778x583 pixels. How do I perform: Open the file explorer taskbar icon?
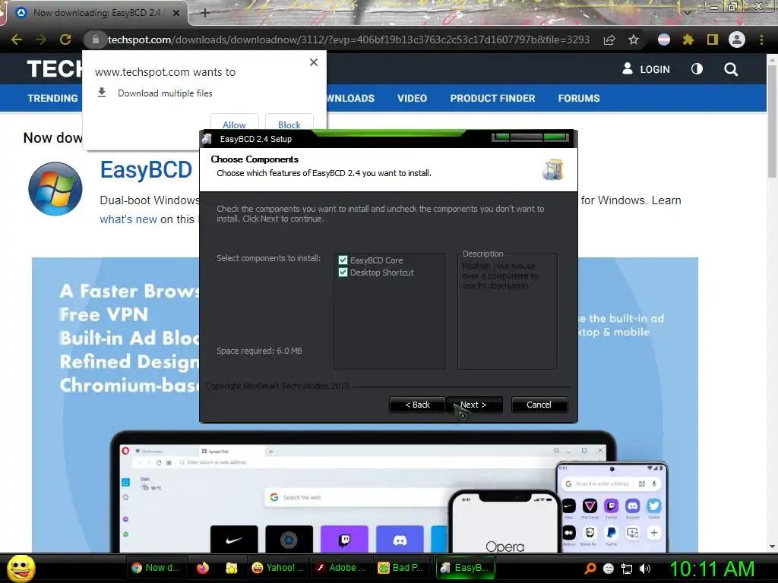[231, 568]
